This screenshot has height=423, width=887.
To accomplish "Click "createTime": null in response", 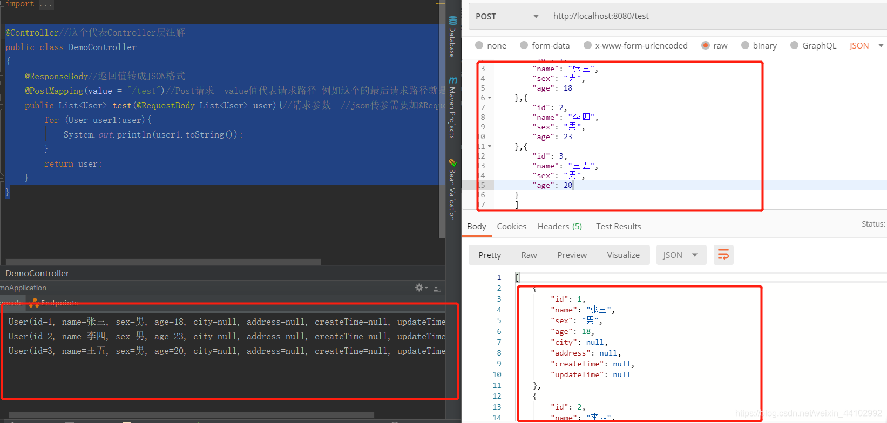I will point(592,364).
